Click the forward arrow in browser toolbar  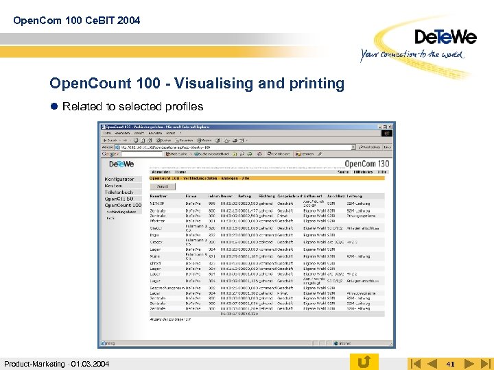point(125,140)
